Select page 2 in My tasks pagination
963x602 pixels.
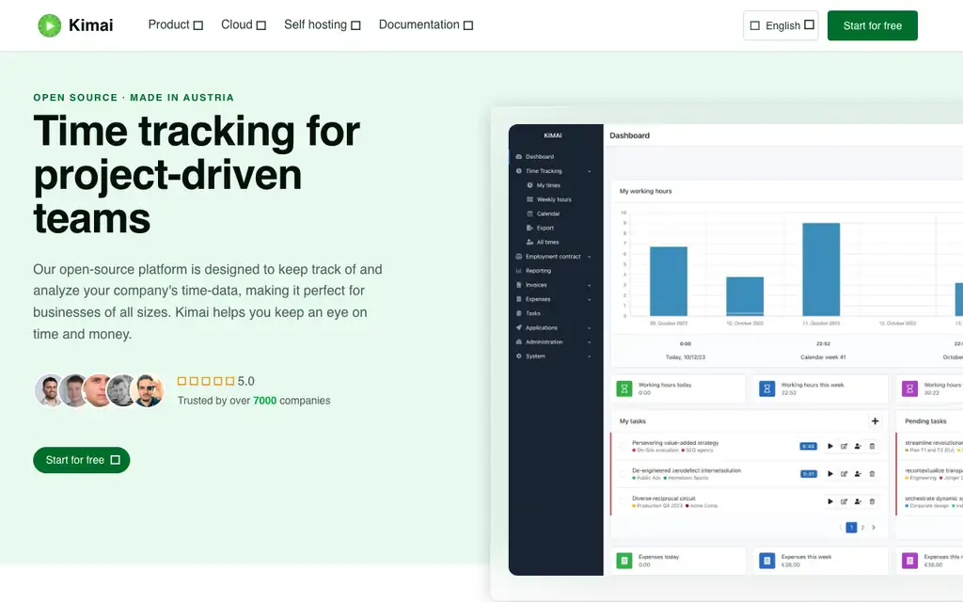tap(862, 527)
